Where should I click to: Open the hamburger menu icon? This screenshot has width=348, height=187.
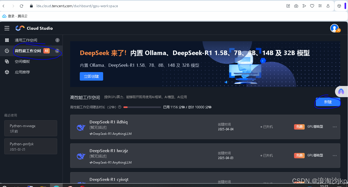pos(7,28)
